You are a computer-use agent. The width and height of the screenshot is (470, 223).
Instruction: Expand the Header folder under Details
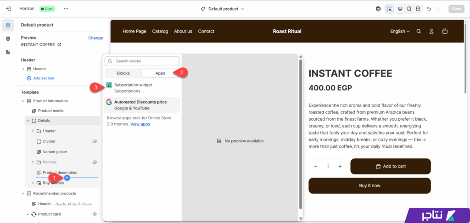coord(33,131)
